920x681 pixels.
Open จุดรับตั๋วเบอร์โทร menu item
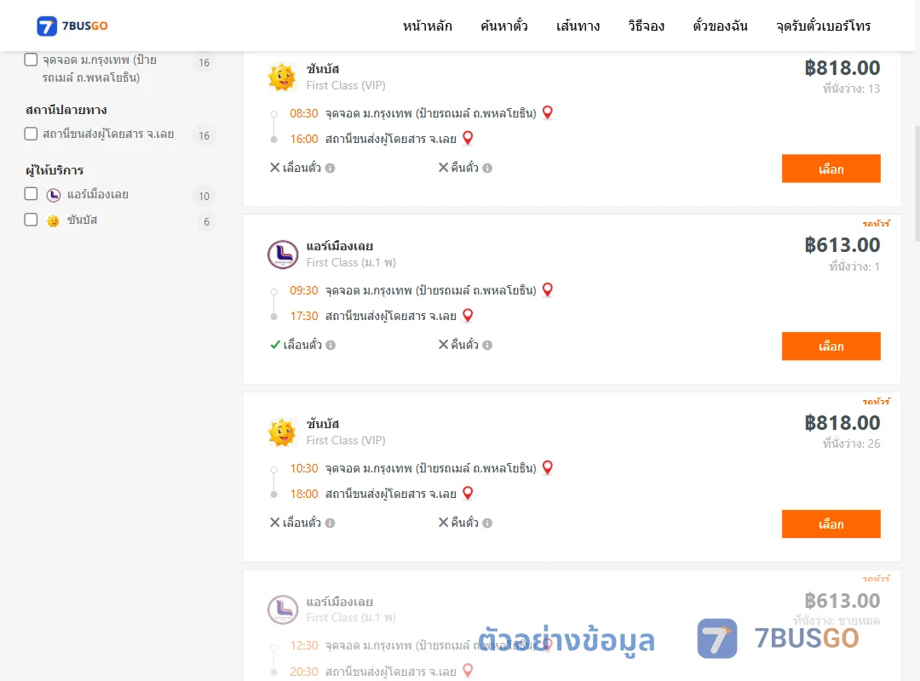pos(823,26)
